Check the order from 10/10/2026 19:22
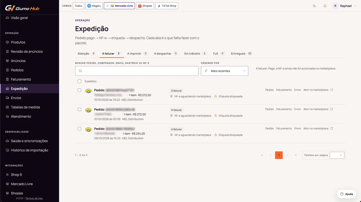361x202 pixels. point(79,90)
